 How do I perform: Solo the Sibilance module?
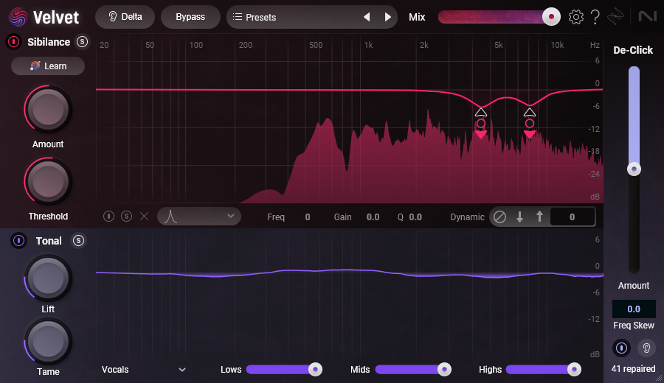point(82,42)
